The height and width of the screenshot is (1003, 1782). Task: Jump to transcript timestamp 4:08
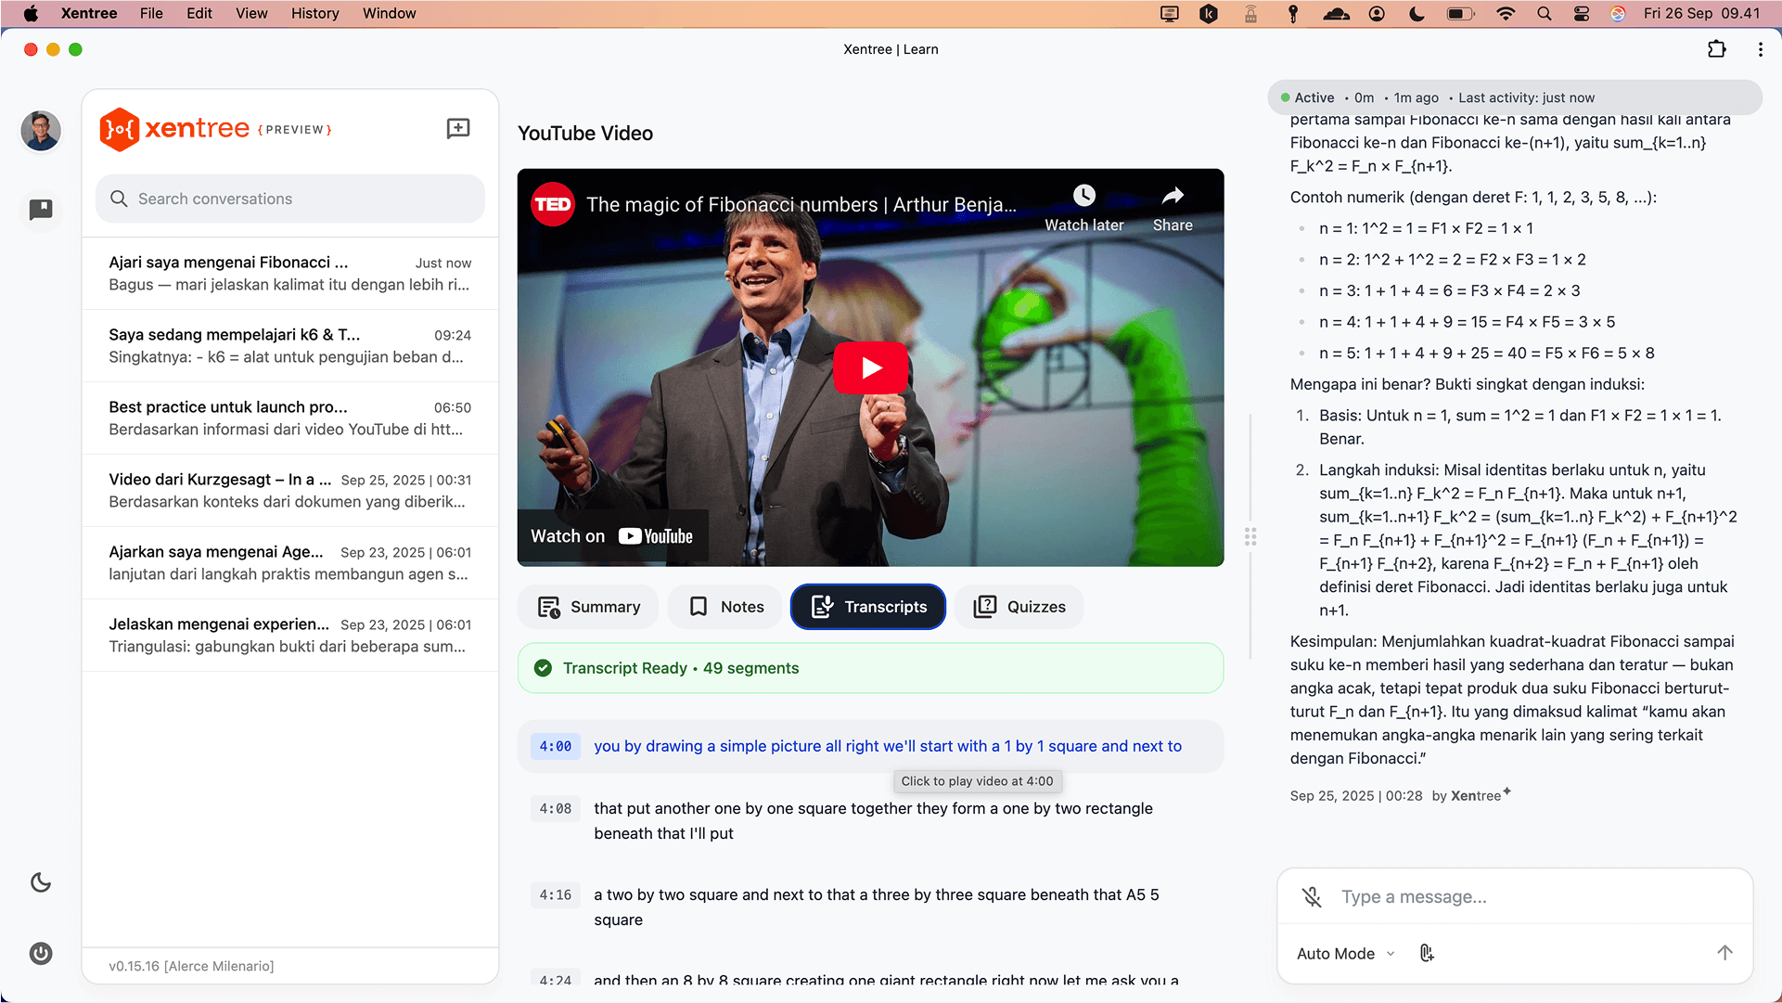click(x=556, y=809)
